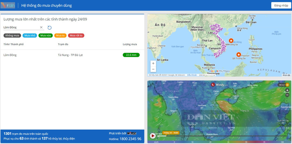Click the province search input field
This screenshot has width=292, height=144.
coord(21,28)
